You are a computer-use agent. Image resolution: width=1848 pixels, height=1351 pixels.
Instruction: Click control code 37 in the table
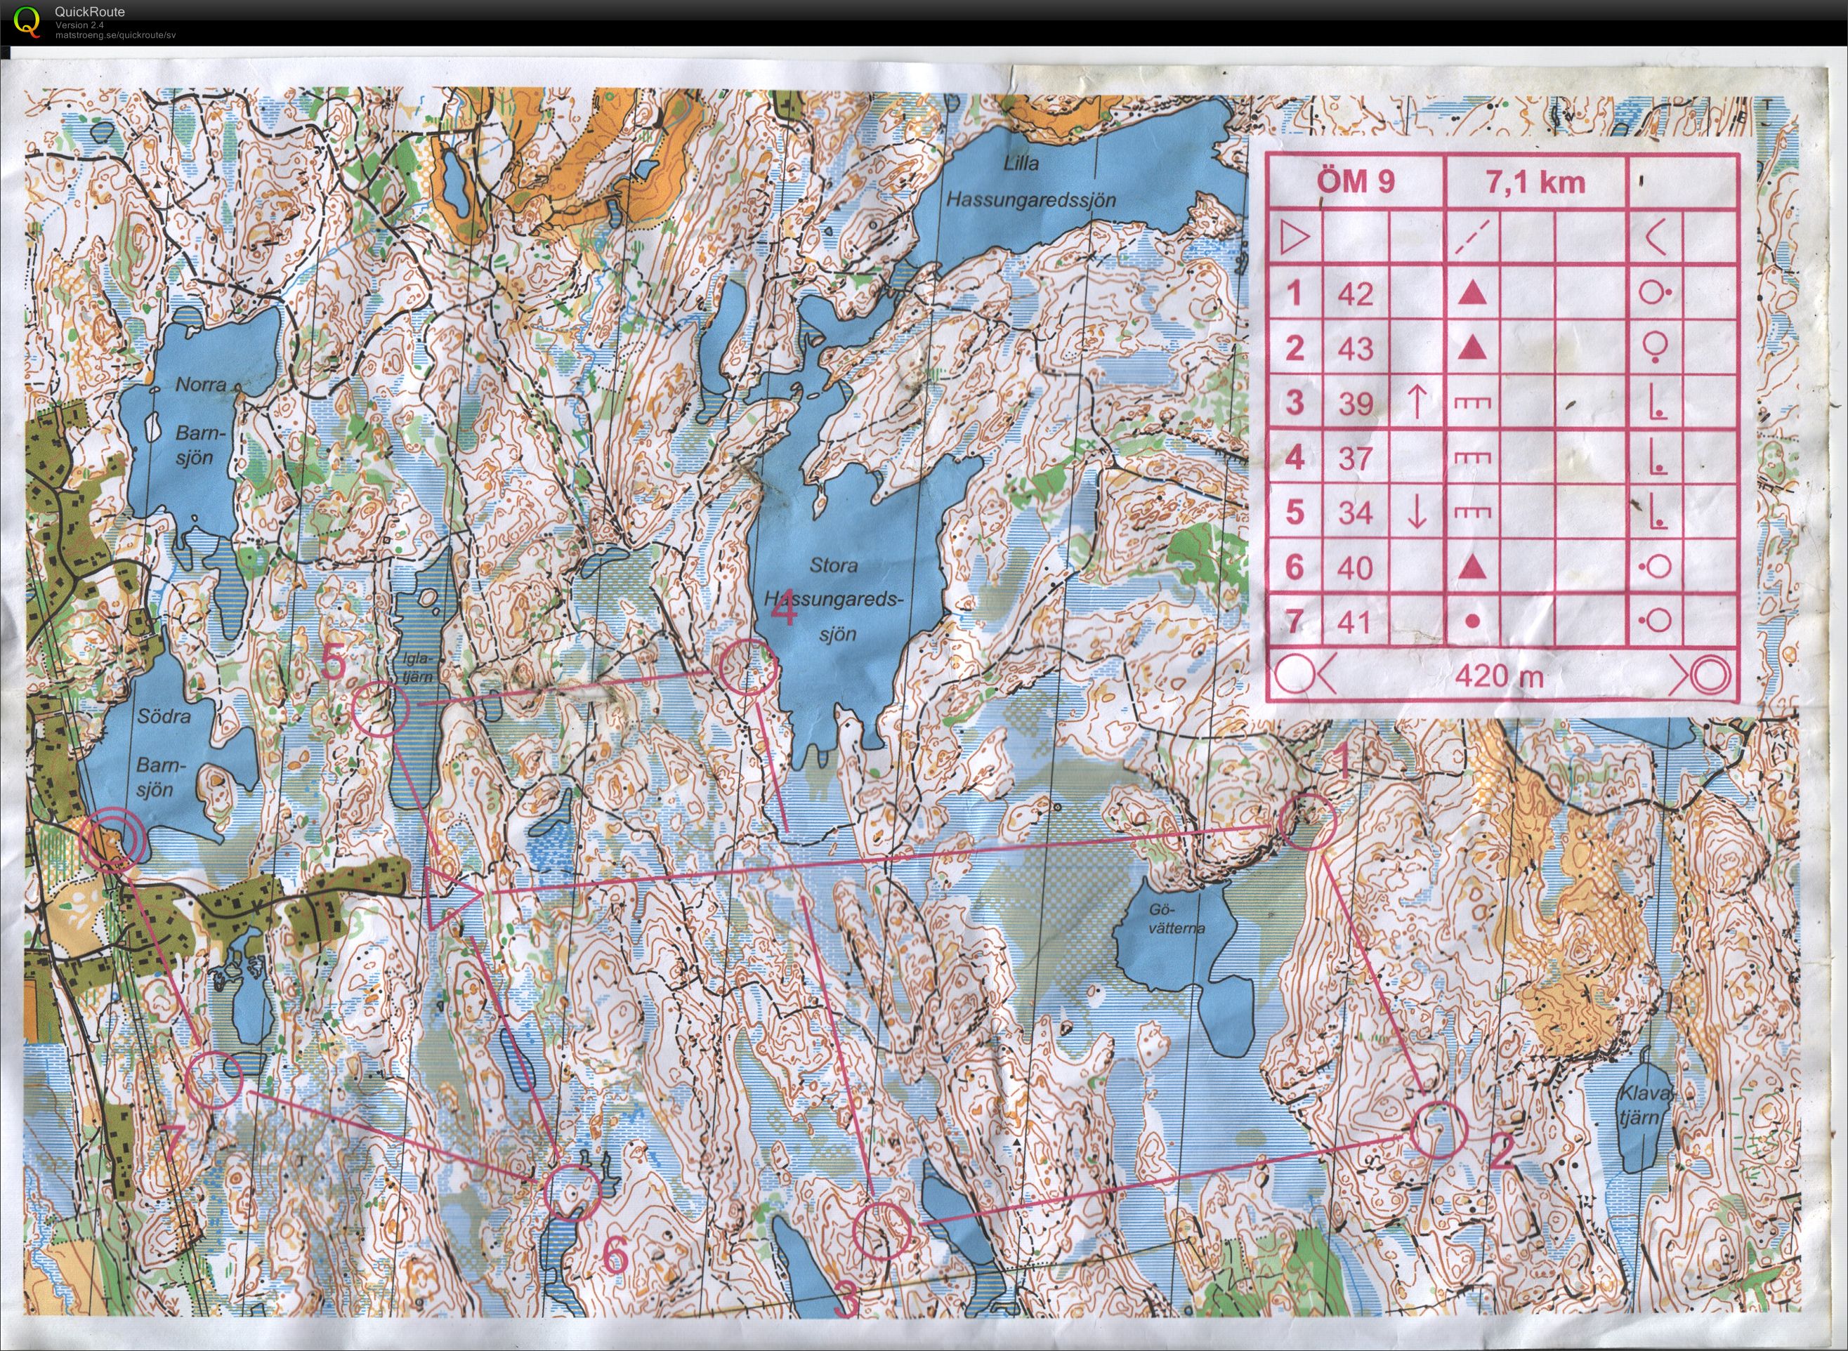pos(1356,458)
